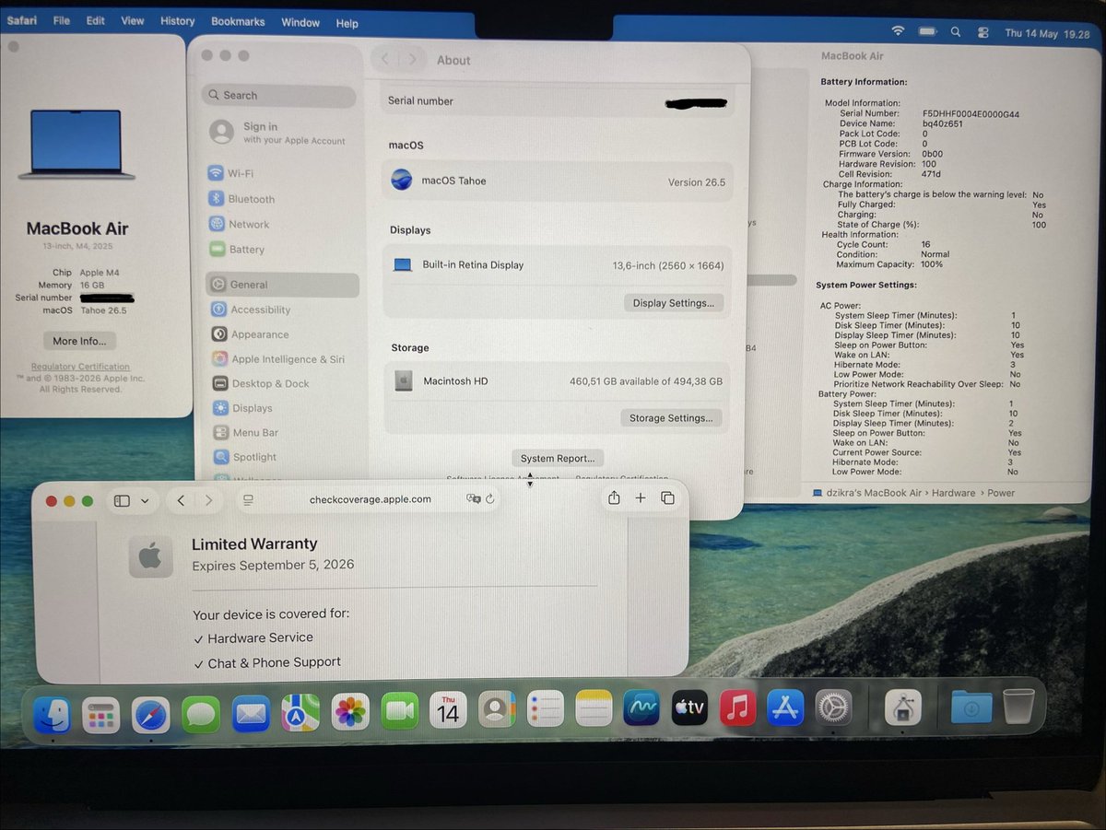Viewport: 1106px width, 830px height.
Task: Open the Safari menu in menu bar
Action: [21, 20]
